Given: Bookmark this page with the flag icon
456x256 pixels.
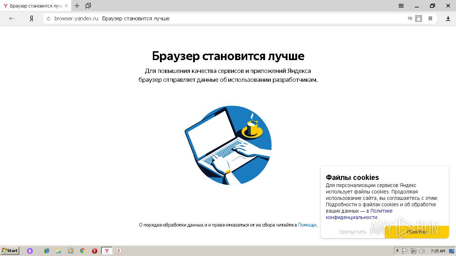Looking at the screenshot, I should (x=430, y=18).
